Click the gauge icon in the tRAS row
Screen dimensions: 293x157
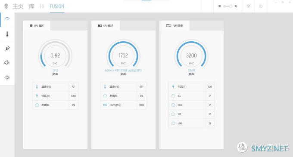click(x=173, y=123)
